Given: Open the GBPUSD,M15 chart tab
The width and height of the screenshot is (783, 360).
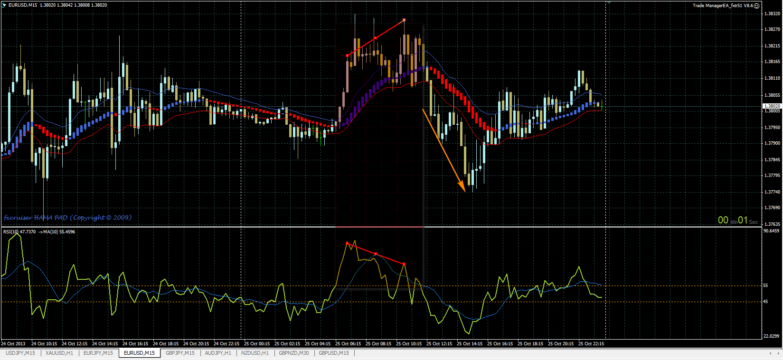Looking at the screenshot, I should click(334, 353).
